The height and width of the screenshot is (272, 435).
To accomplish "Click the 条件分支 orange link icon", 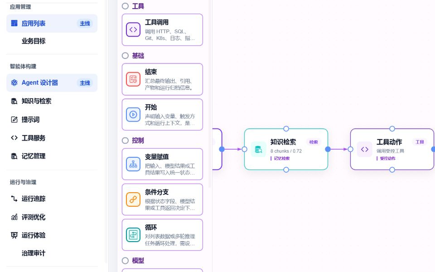I will (133, 199).
